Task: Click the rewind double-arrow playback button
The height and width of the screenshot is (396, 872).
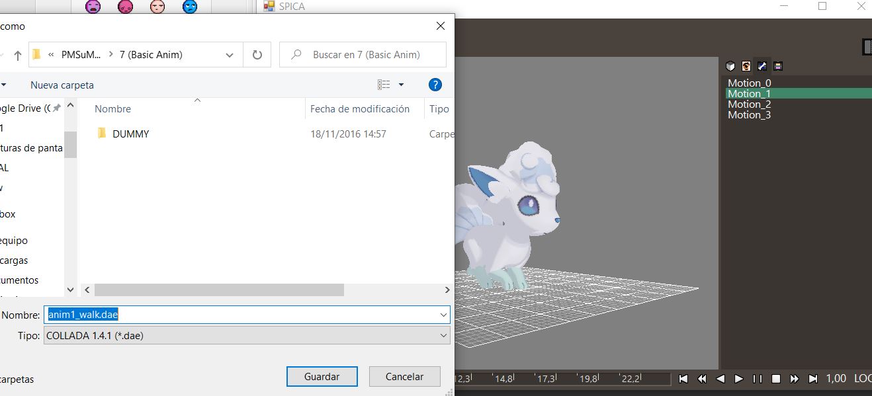Action: click(702, 379)
